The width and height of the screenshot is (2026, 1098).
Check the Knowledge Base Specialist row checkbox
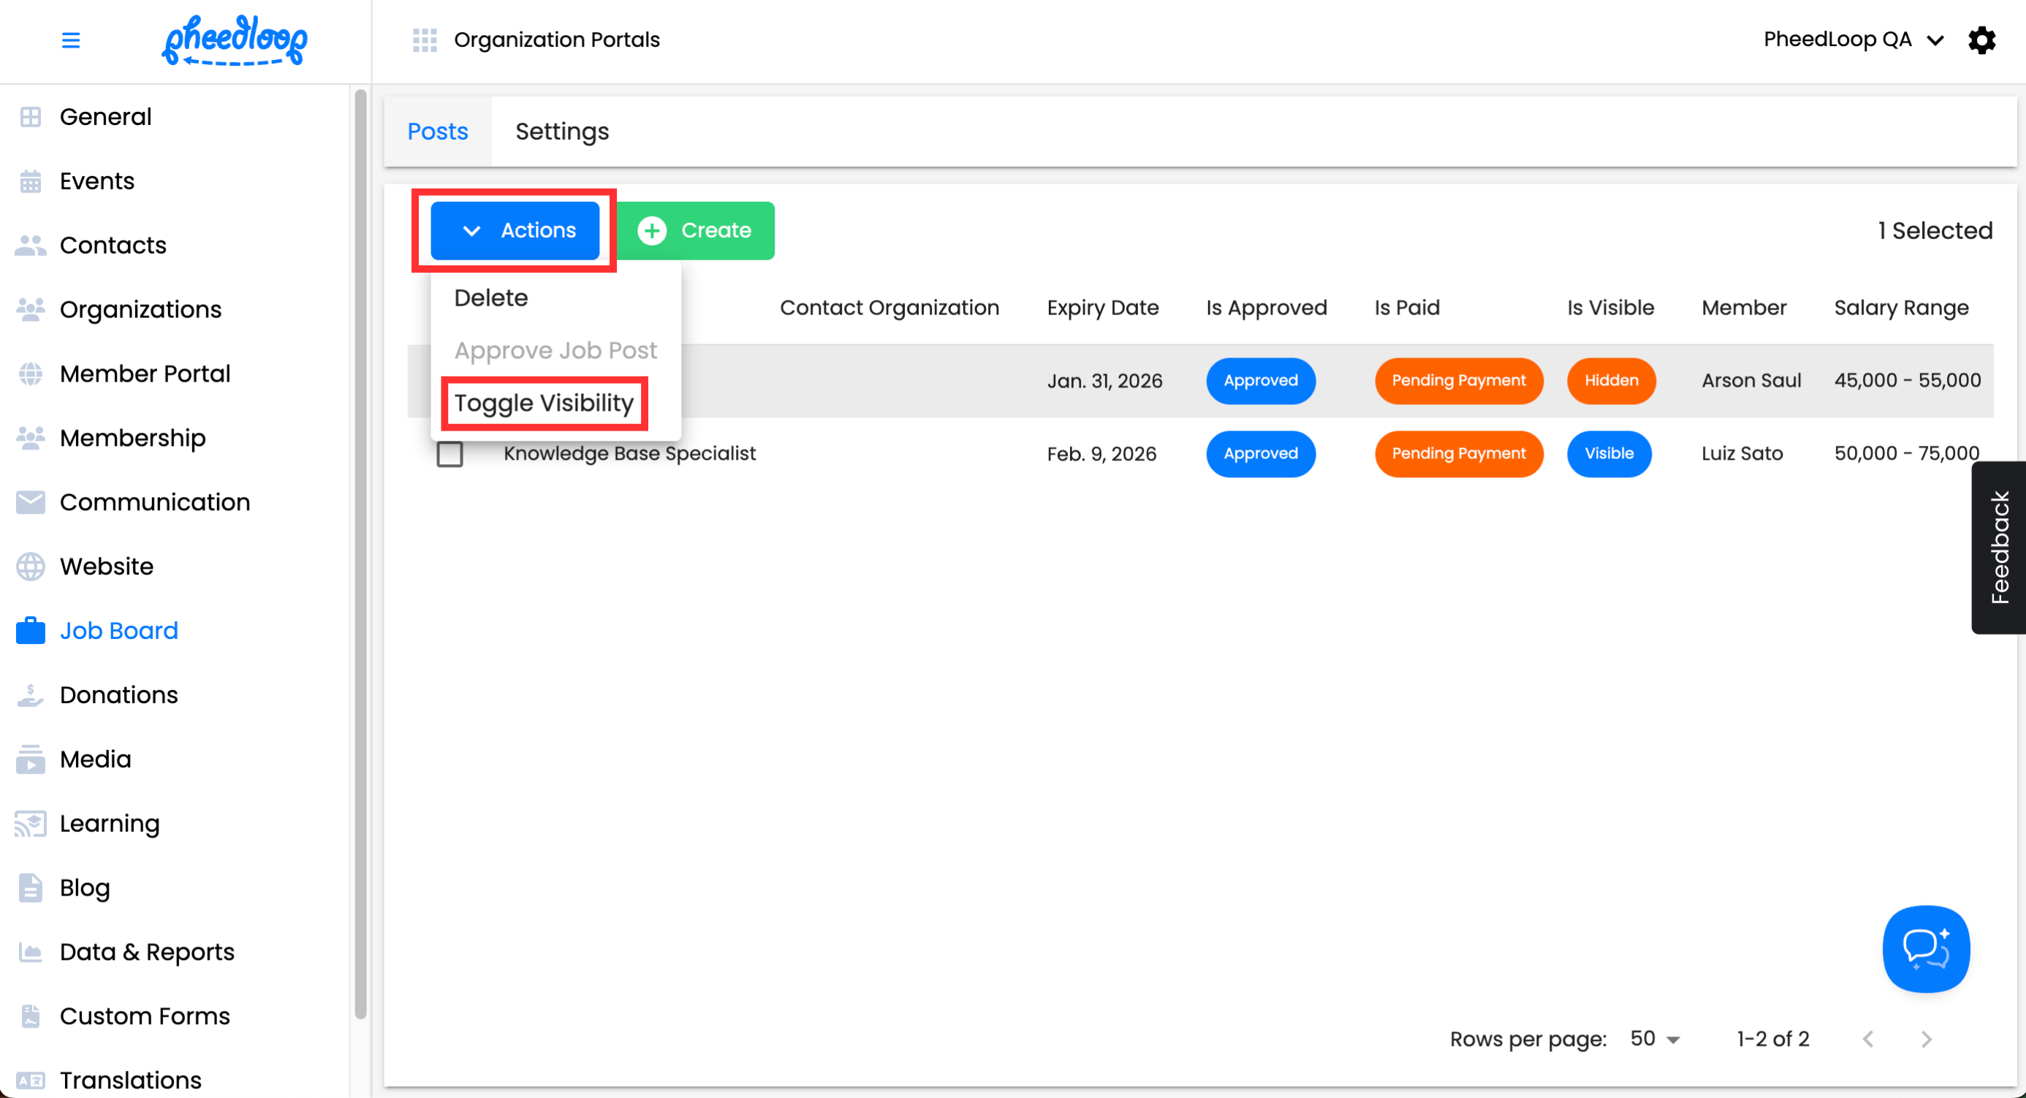point(450,454)
